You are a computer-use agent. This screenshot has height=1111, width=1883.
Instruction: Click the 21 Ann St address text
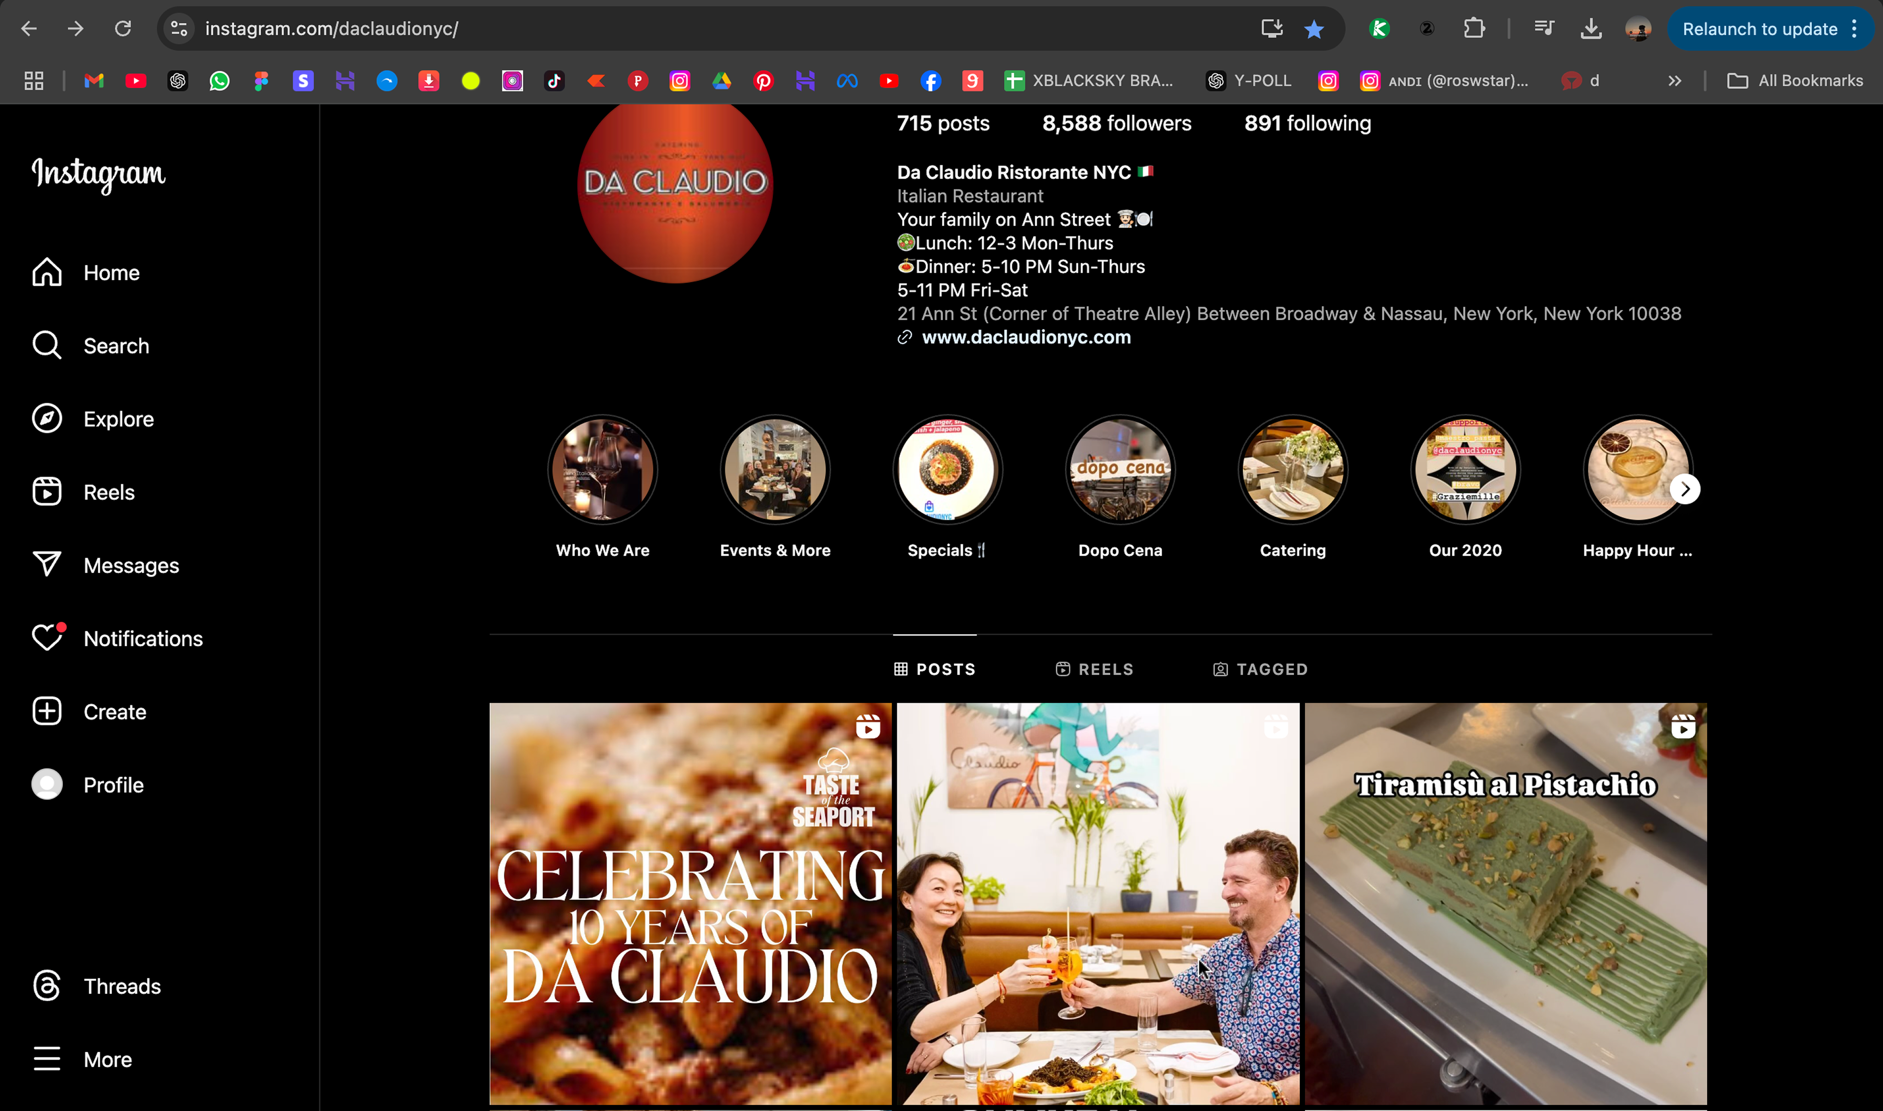click(x=1289, y=314)
